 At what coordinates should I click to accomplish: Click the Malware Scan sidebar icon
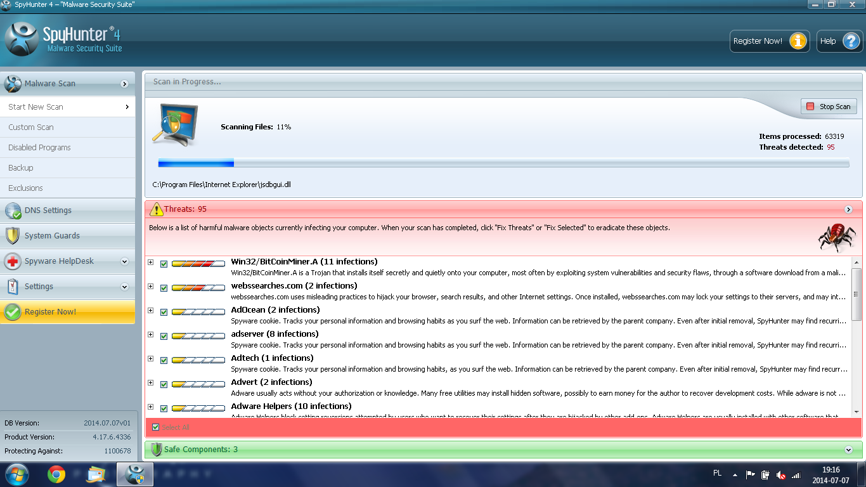(13, 84)
